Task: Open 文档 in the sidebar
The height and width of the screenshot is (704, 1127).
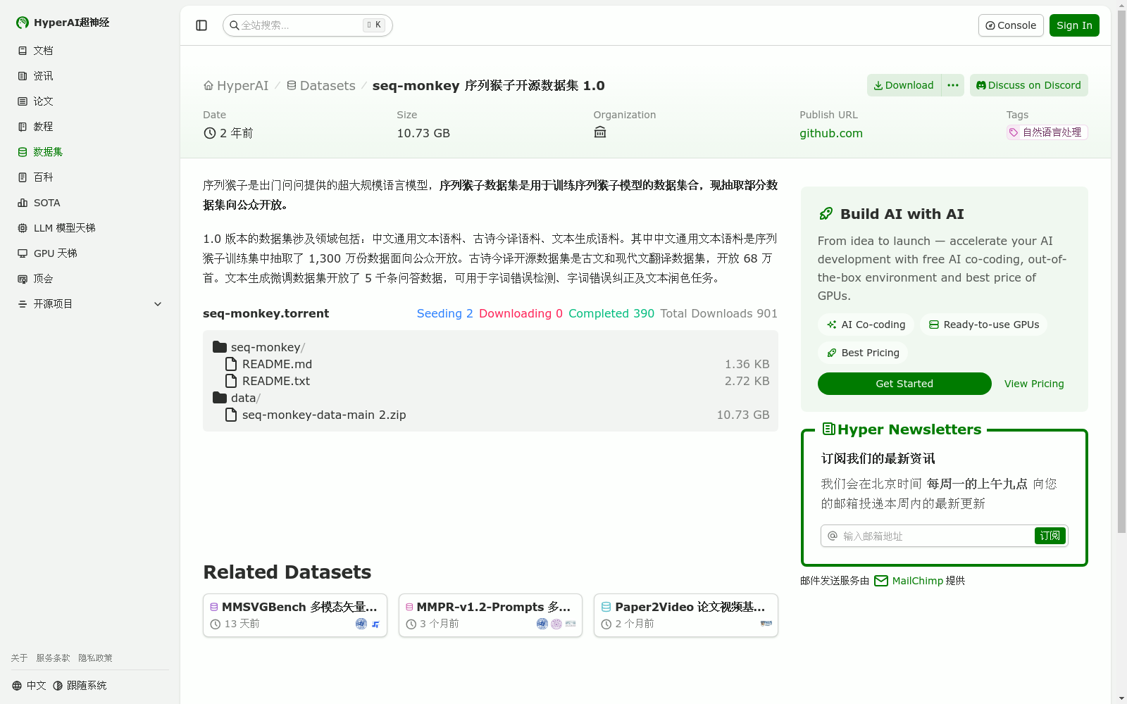Action: [89, 51]
